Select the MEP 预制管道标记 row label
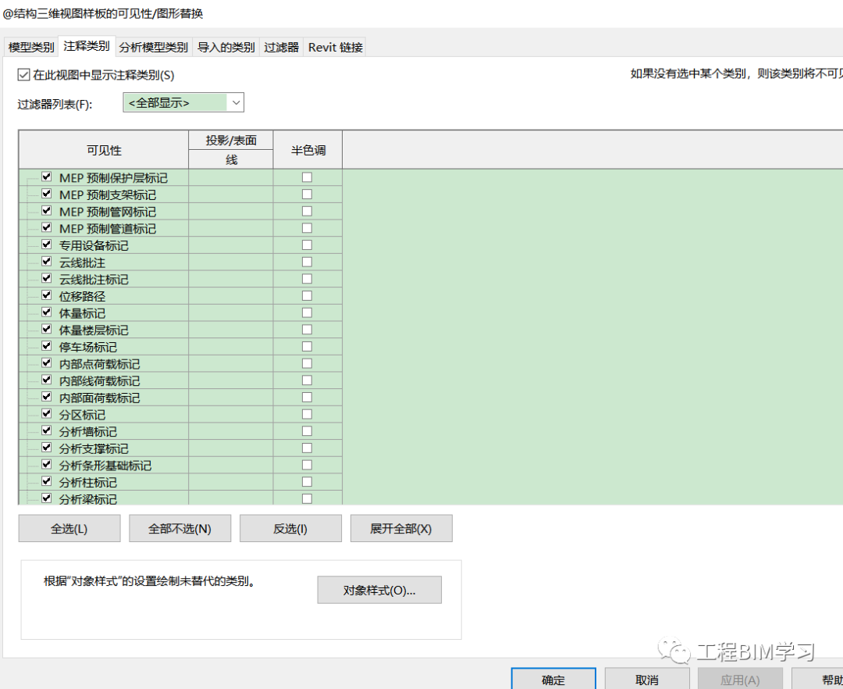 click(108, 229)
